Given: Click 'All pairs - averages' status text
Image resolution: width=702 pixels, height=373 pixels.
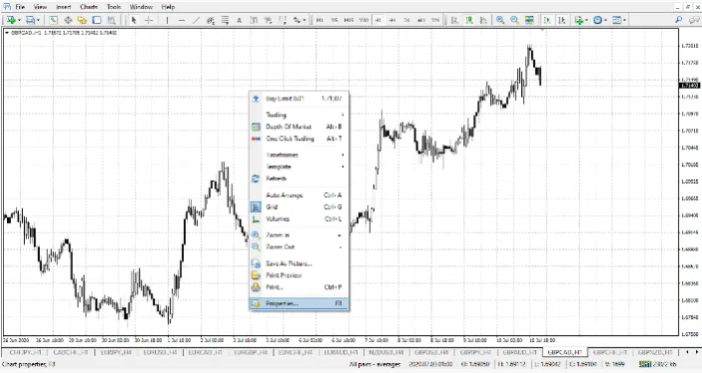Looking at the screenshot, I should pos(374,364).
